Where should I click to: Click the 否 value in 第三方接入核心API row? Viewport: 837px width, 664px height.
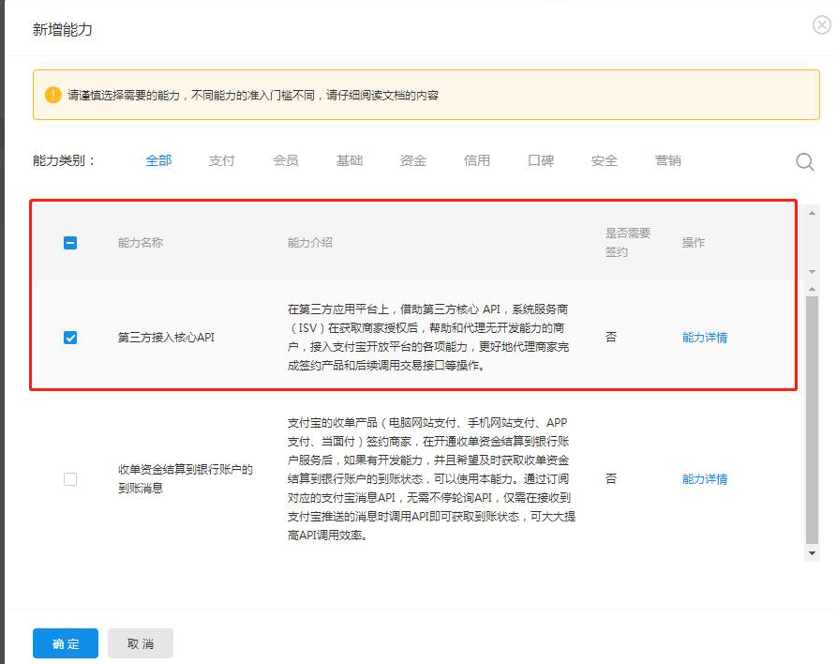pos(611,337)
